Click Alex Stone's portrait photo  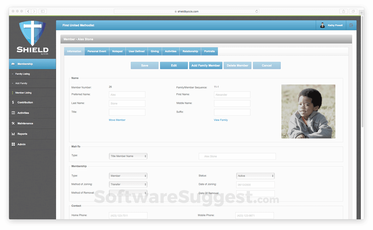308,111
